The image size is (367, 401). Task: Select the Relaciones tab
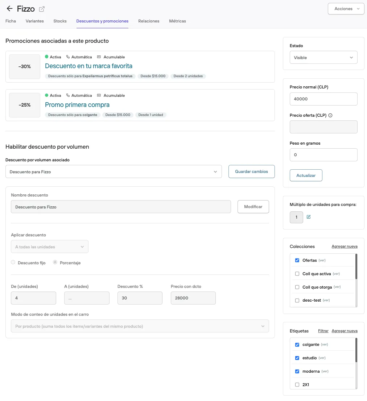pyautogui.click(x=149, y=21)
